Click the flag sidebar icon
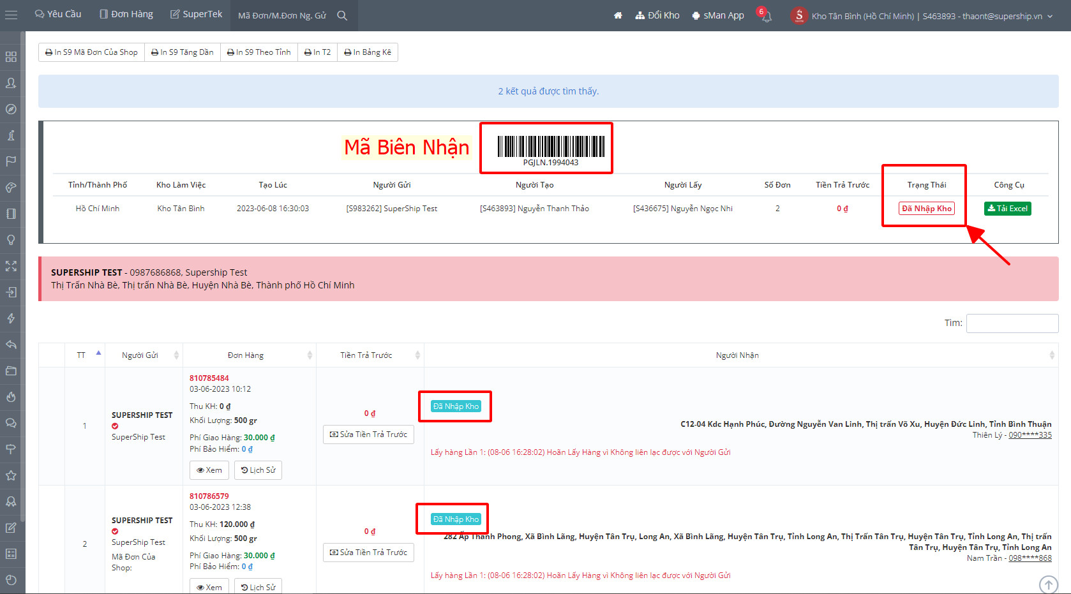This screenshot has width=1071, height=594. [11, 161]
